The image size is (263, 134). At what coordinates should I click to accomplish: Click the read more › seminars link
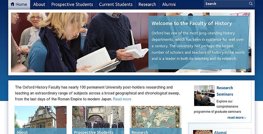[x=236, y=117]
